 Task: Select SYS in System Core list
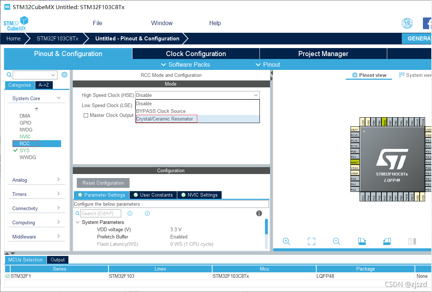click(24, 150)
